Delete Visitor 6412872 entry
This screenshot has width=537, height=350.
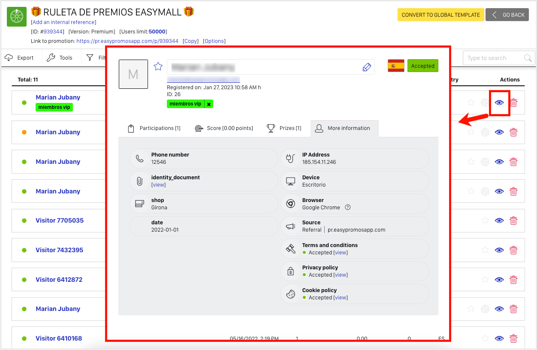pos(513,280)
